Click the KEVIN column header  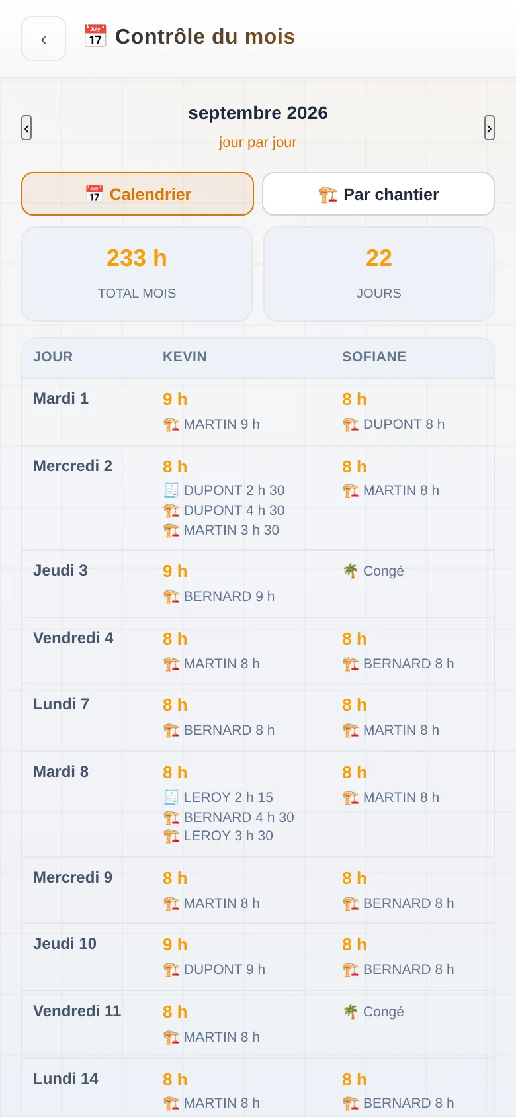pyautogui.click(x=185, y=357)
